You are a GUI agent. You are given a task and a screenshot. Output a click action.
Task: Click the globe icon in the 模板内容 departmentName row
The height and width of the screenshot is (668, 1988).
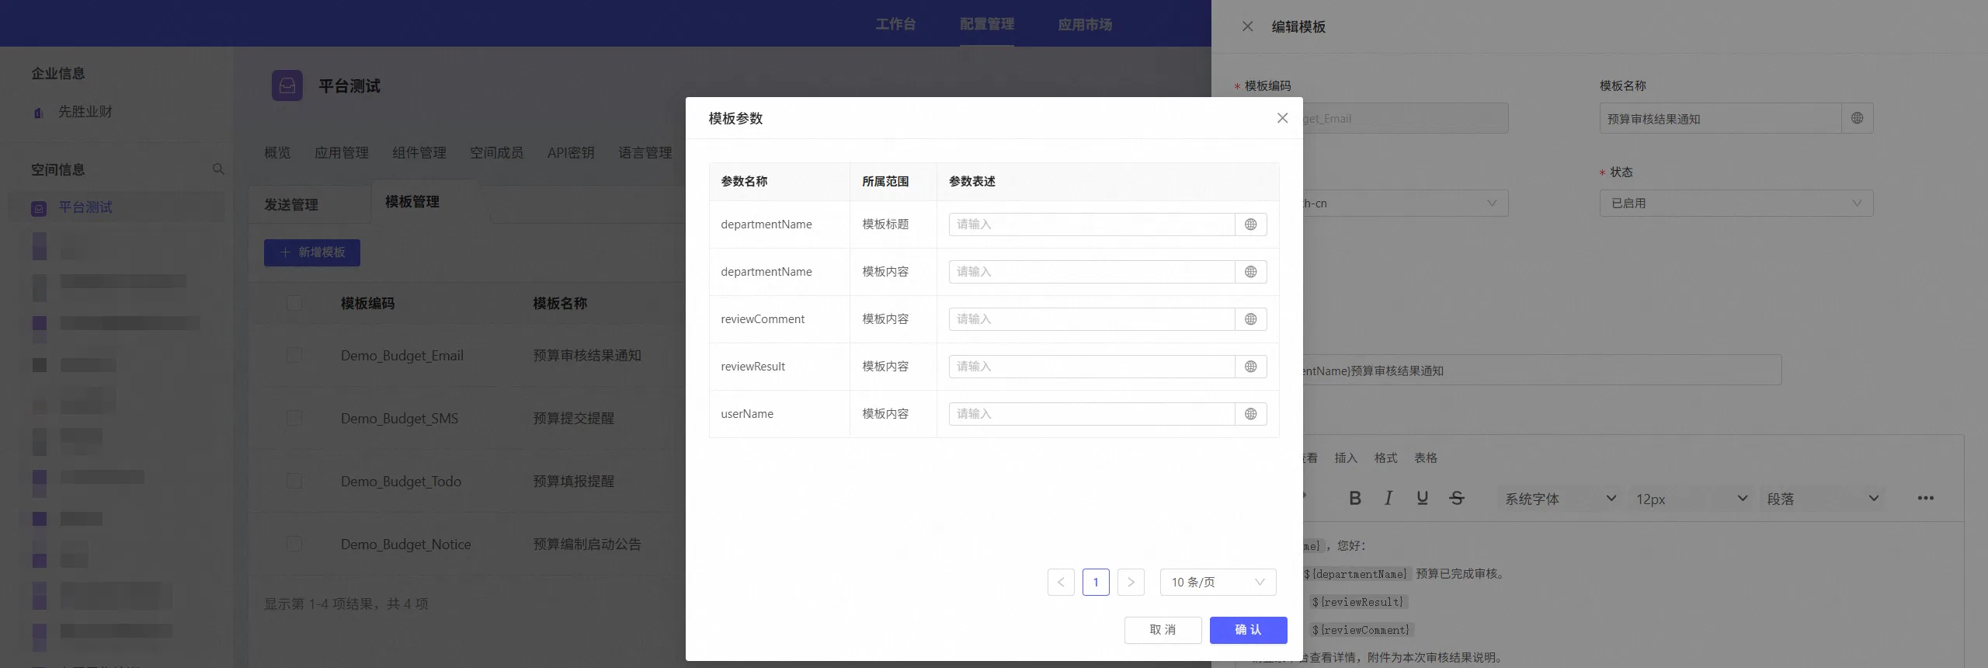pyautogui.click(x=1250, y=272)
